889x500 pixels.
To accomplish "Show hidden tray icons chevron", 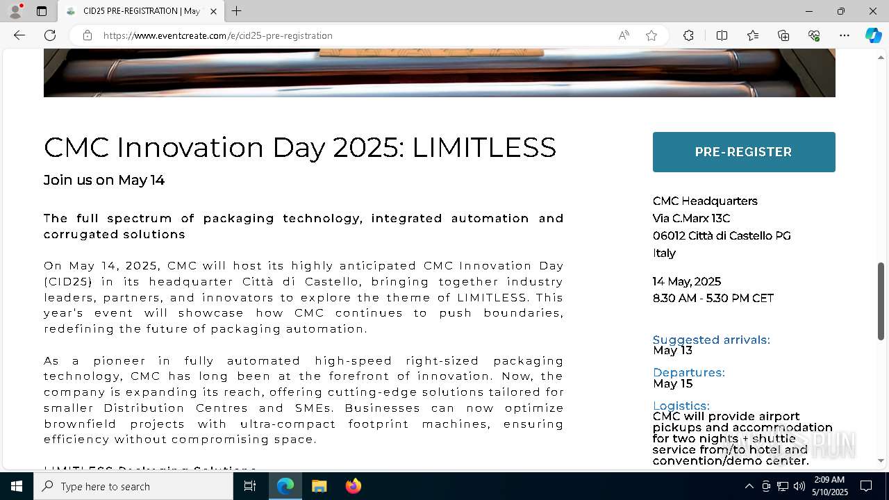I will coord(749,486).
